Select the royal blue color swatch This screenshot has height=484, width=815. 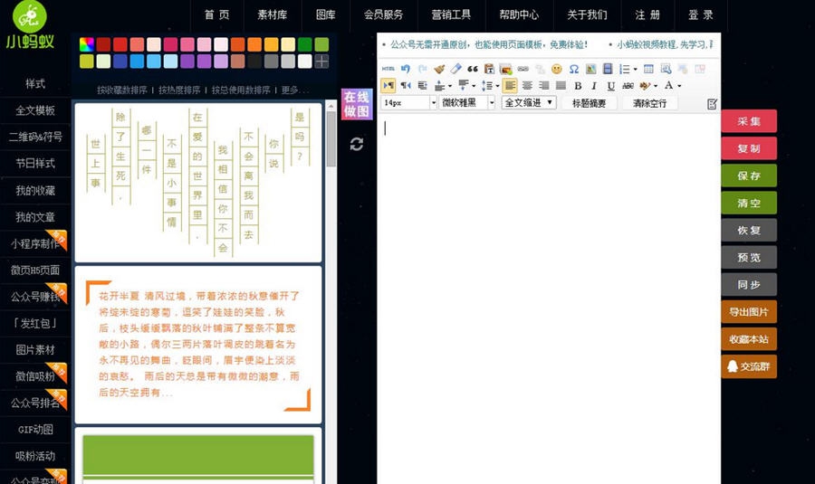120,62
